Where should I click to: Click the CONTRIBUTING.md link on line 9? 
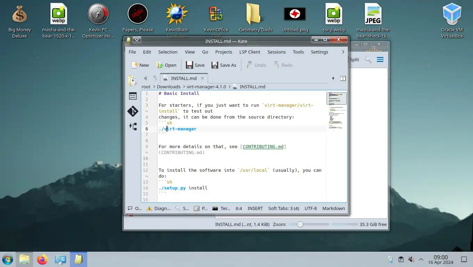(x=263, y=146)
